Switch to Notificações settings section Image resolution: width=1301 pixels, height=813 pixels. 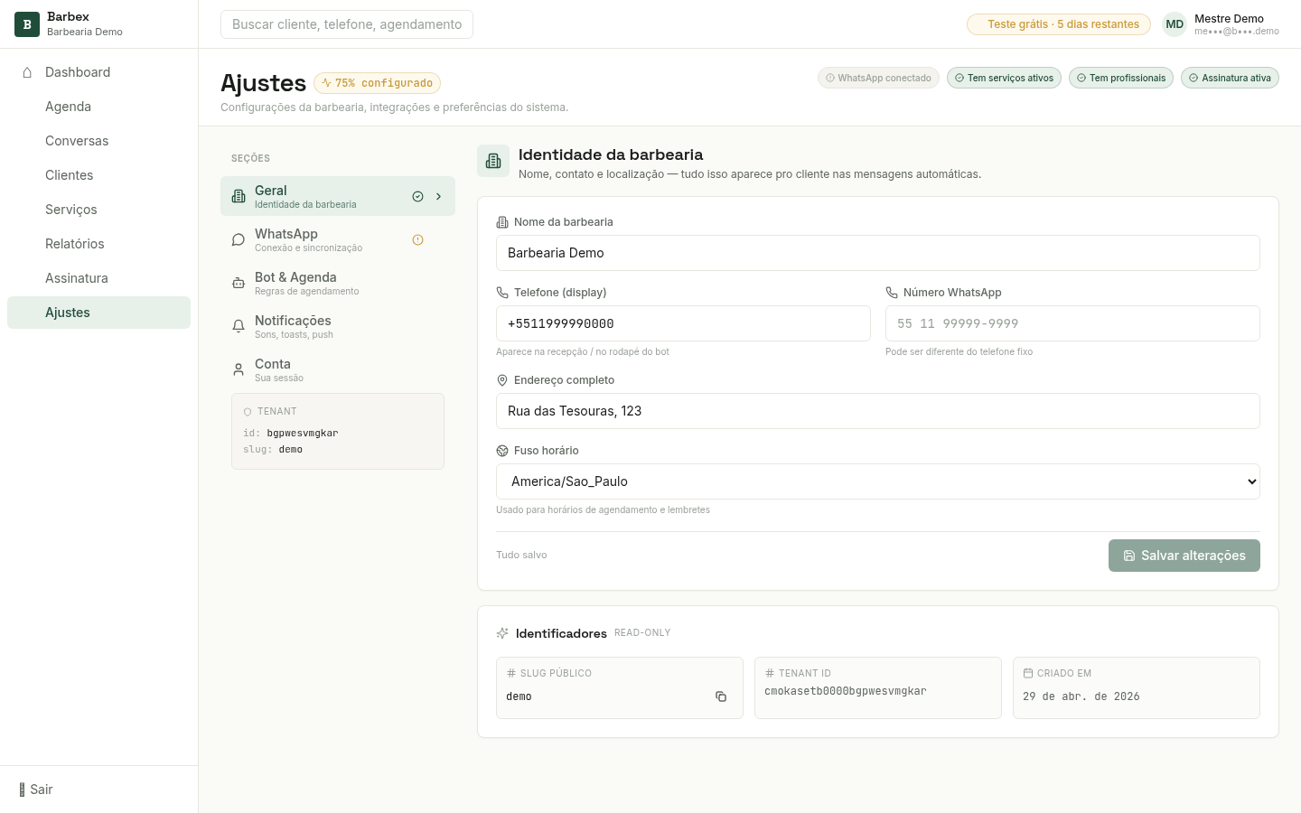tap(338, 326)
